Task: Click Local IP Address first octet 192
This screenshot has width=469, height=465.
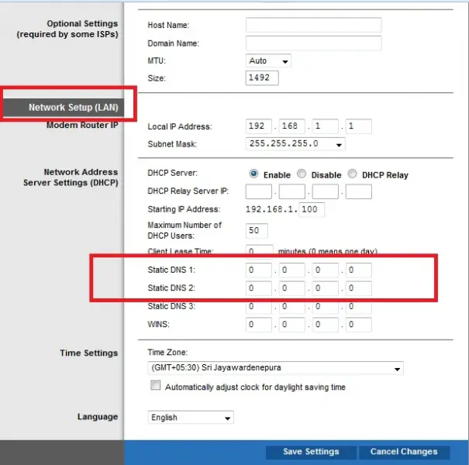Action: (259, 126)
